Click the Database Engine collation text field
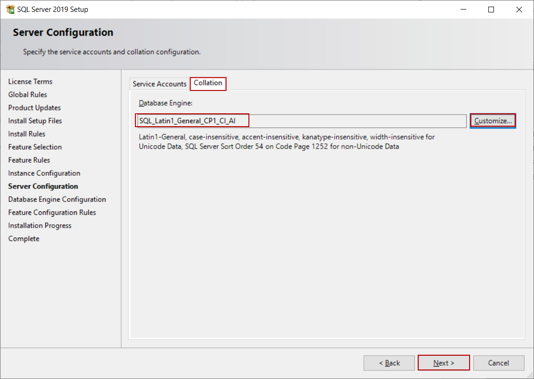 point(300,121)
